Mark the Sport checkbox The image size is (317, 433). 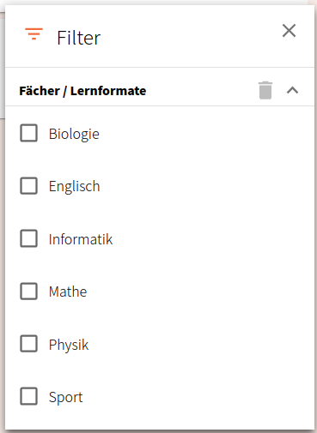tap(28, 396)
